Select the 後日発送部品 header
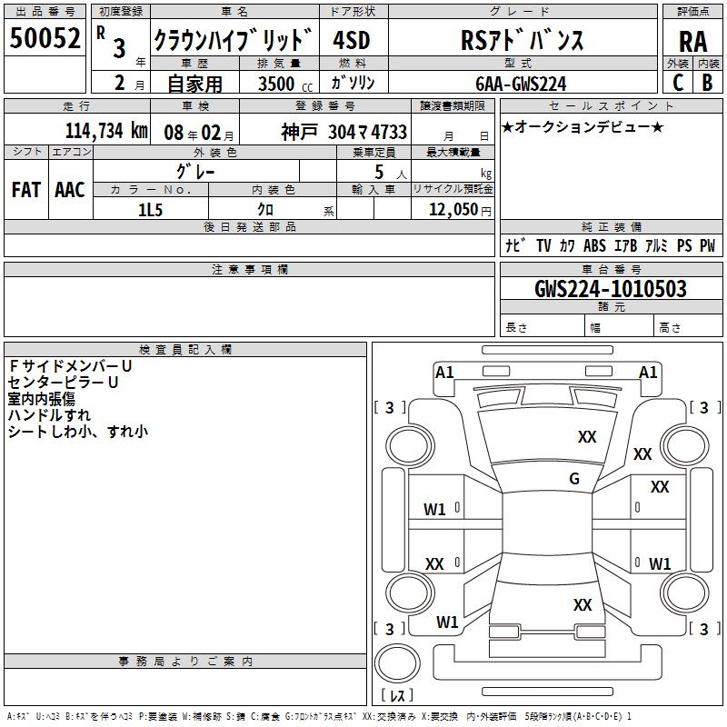The height and width of the screenshot is (727, 727). coord(249,226)
